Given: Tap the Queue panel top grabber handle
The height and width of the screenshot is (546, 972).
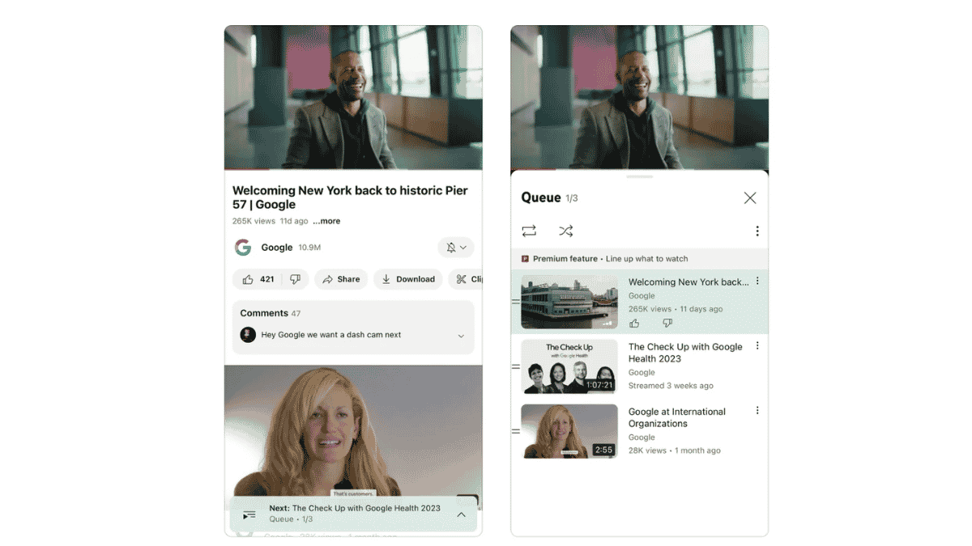Looking at the screenshot, I should [640, 176].
